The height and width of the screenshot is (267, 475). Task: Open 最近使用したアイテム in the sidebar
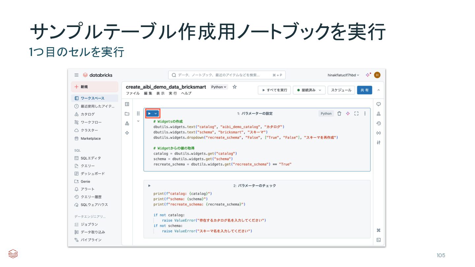(95, 106)
